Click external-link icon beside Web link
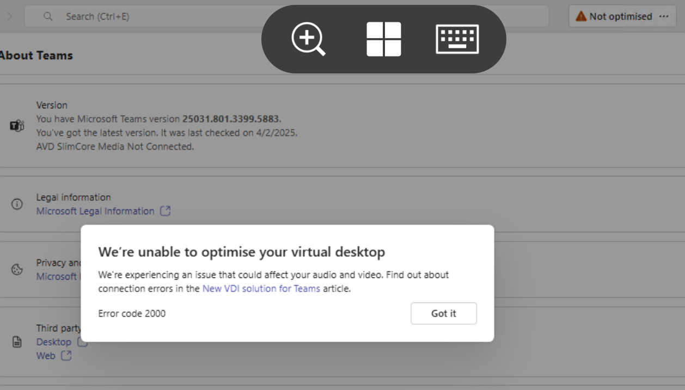 [66, 356]
